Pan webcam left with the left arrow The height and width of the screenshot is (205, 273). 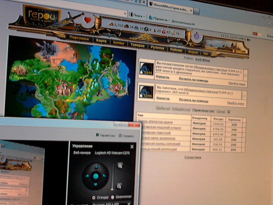[87, 176]
